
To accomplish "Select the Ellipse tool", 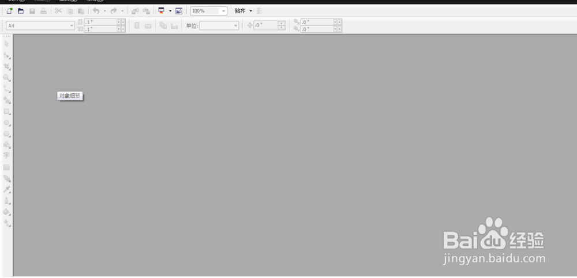I will [x=6, y=123].
